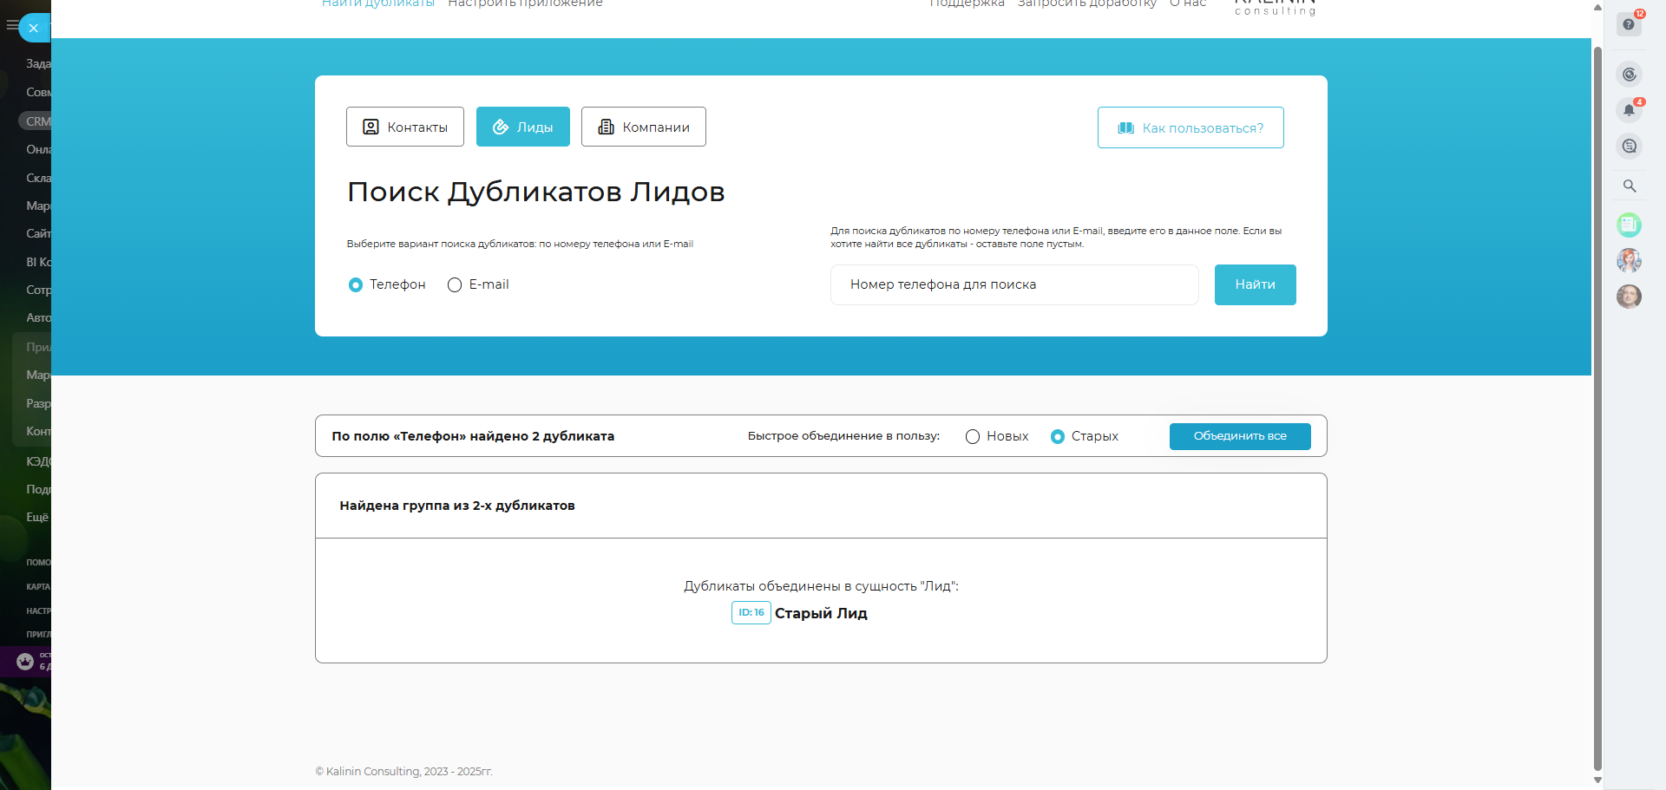Select the E-mail search option
The image size is (1666, 790).
pos(455,285)
